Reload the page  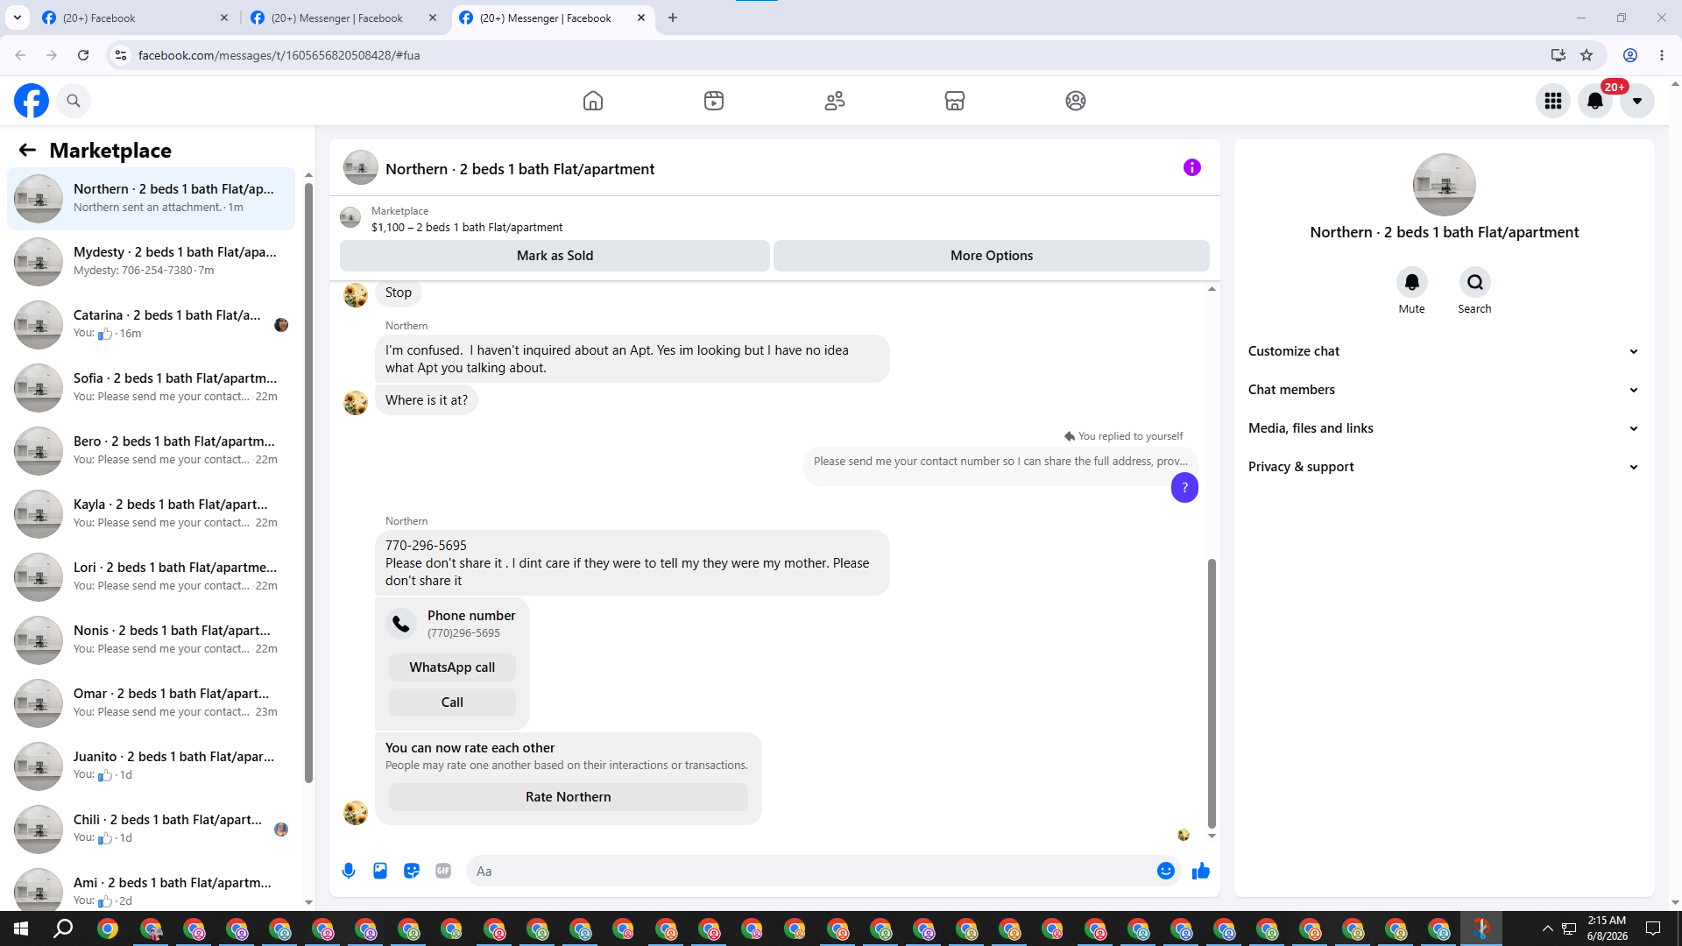tap(83, 55)
